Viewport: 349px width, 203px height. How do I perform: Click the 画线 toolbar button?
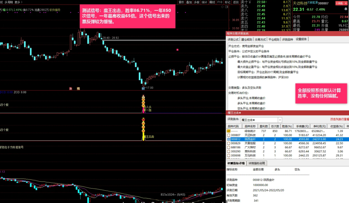212,2
